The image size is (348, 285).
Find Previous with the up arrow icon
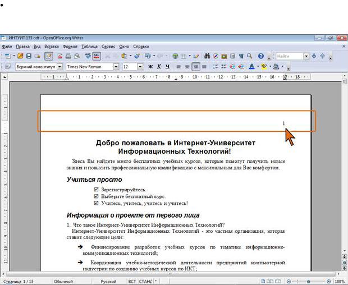click(323, 56)
